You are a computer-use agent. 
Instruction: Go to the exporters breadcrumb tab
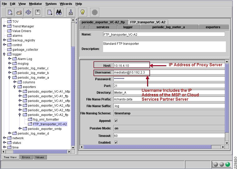pyautogui.click(x=213, y=27)
